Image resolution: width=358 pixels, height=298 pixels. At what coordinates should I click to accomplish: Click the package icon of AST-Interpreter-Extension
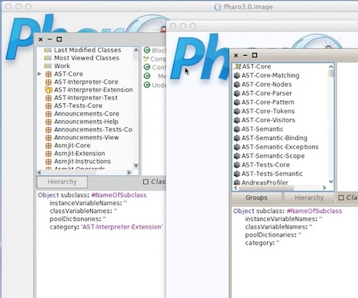pos(49,90)
